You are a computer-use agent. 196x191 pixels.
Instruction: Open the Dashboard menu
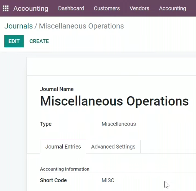coord(71,8)
